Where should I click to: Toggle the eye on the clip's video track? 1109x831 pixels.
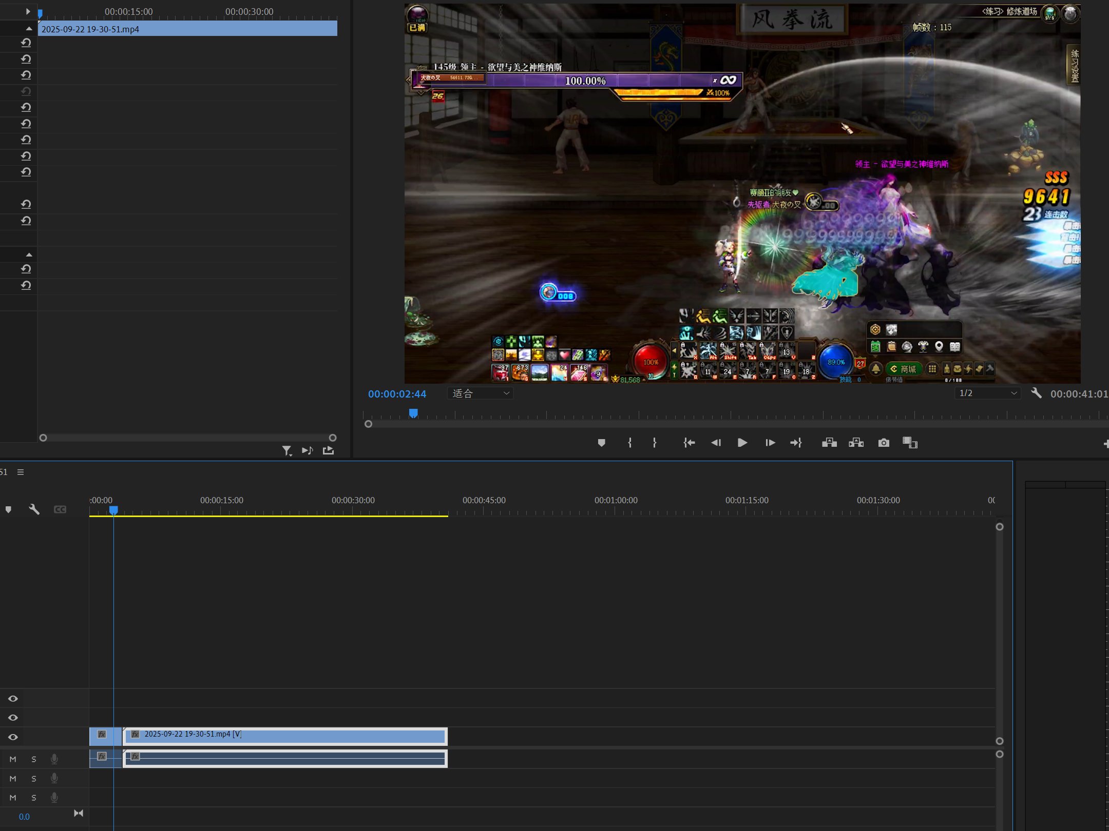click(13, 737)
